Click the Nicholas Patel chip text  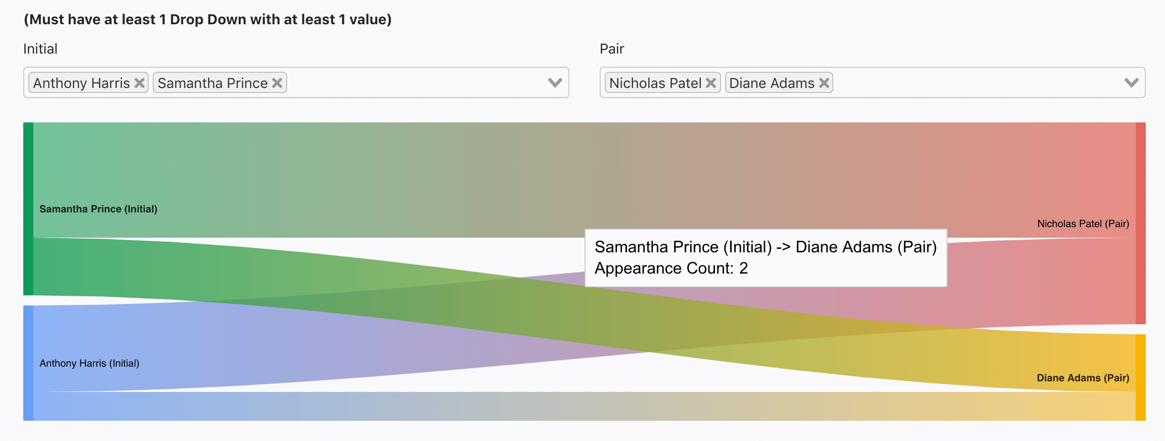coord(655,83)
